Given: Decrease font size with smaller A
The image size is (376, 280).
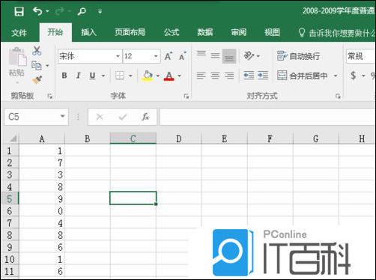Looking at the screenshot, I should 183,56.
